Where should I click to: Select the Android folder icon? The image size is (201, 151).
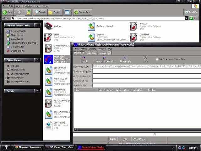point(48,26)
